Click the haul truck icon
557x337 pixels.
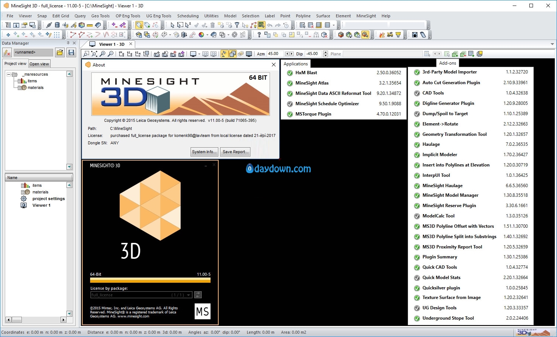390,35
